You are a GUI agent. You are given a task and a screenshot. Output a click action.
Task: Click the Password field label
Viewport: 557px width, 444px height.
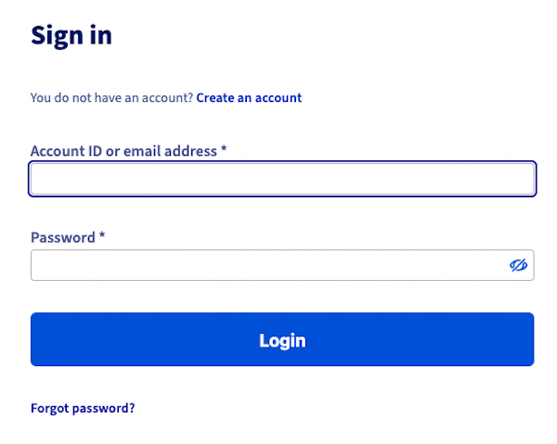click(63, 237)
